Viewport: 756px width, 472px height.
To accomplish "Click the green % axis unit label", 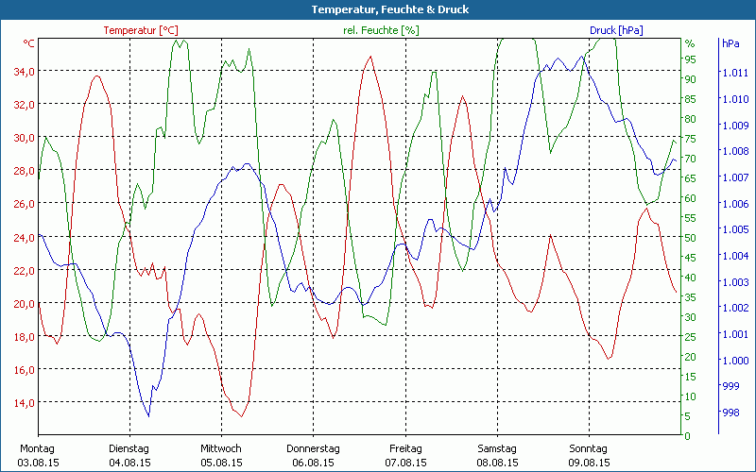I will coord(690,43).
